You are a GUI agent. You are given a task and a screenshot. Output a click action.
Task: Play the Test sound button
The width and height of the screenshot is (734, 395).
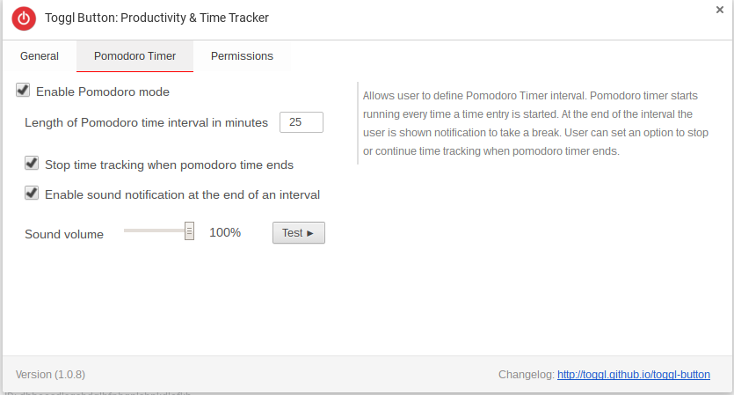[x=299, y=233]
